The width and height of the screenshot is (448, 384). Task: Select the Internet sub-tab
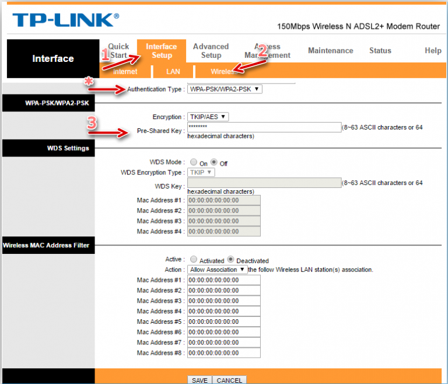coord(125,71)
